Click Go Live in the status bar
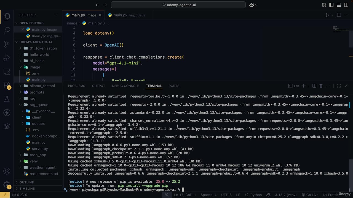 tap(310, 195)
